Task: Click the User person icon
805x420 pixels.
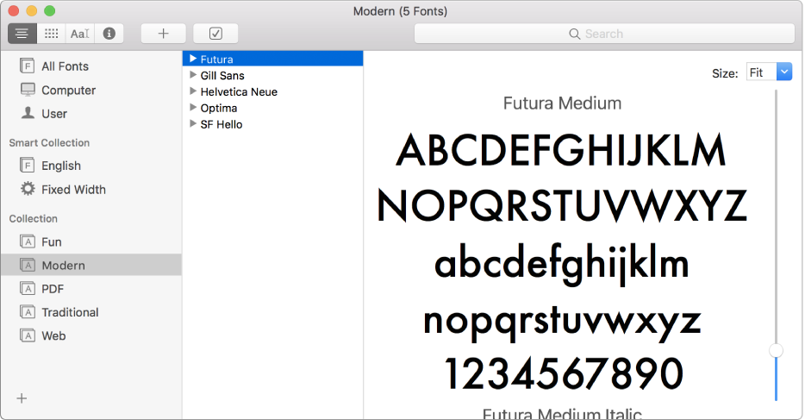Action: 28,112
